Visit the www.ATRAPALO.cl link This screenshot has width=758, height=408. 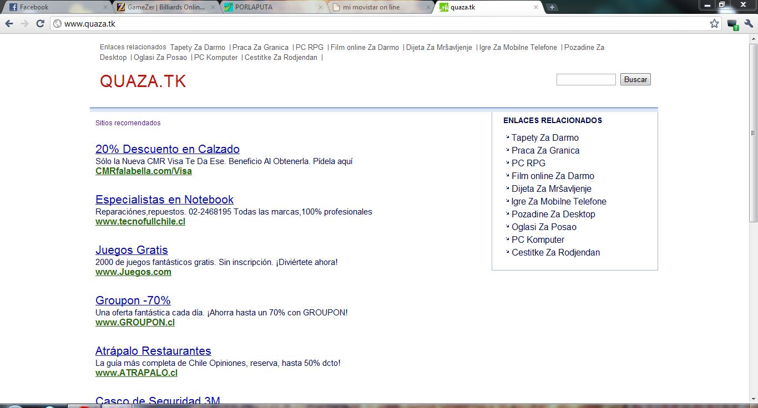pyautogui.click(x=137, y=373)
